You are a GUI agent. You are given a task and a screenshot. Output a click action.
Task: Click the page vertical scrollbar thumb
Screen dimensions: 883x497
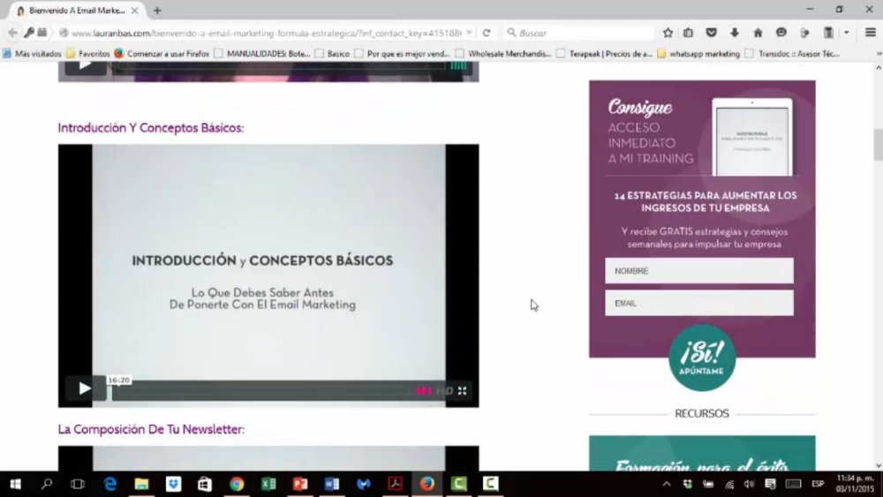(x=879, y=144)
